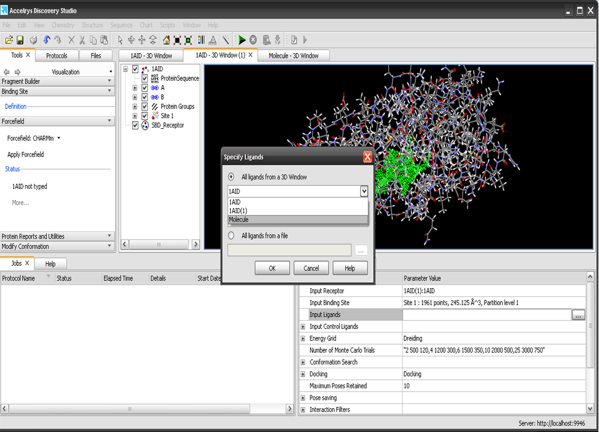
Task: Click Help in Specify Ligands dialog
Action: click(350, 268)
